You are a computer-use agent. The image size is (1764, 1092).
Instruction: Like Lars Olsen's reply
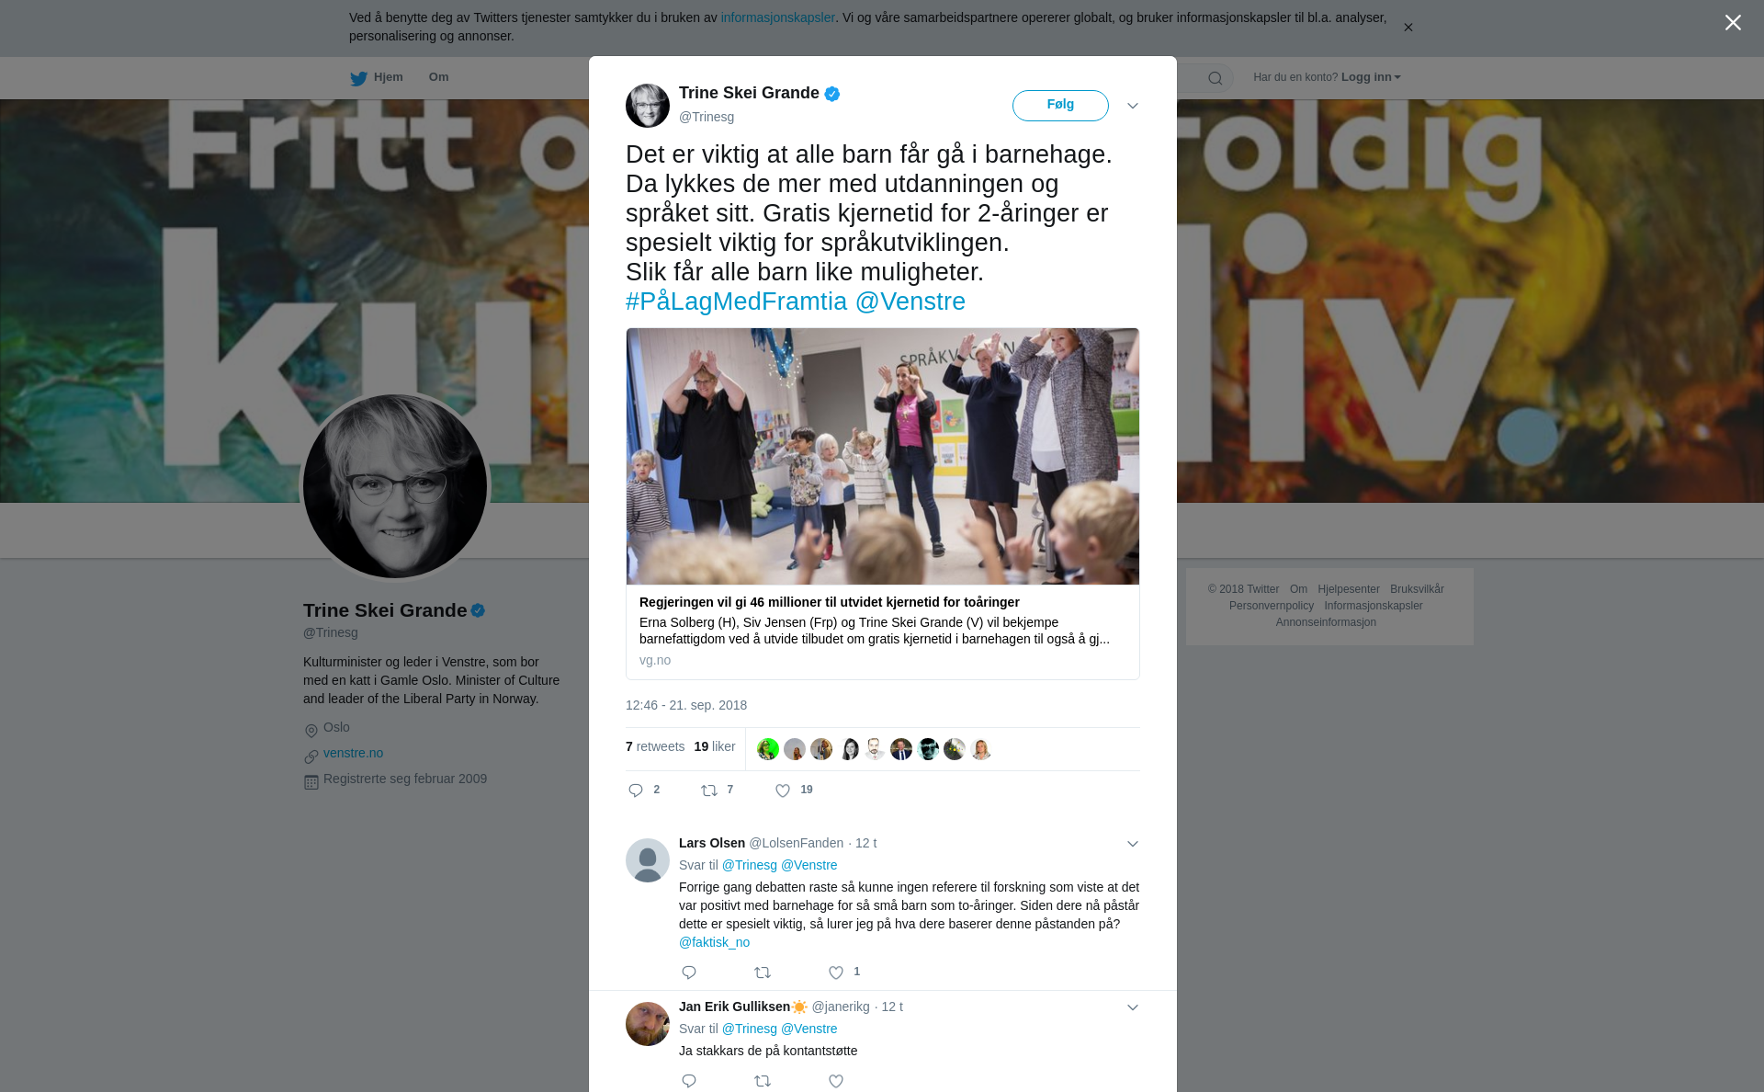836,973
